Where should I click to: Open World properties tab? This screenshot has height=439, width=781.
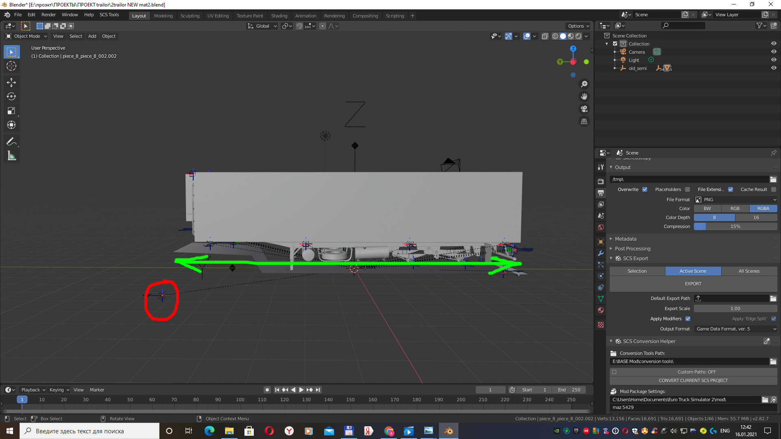click(601, 227)
